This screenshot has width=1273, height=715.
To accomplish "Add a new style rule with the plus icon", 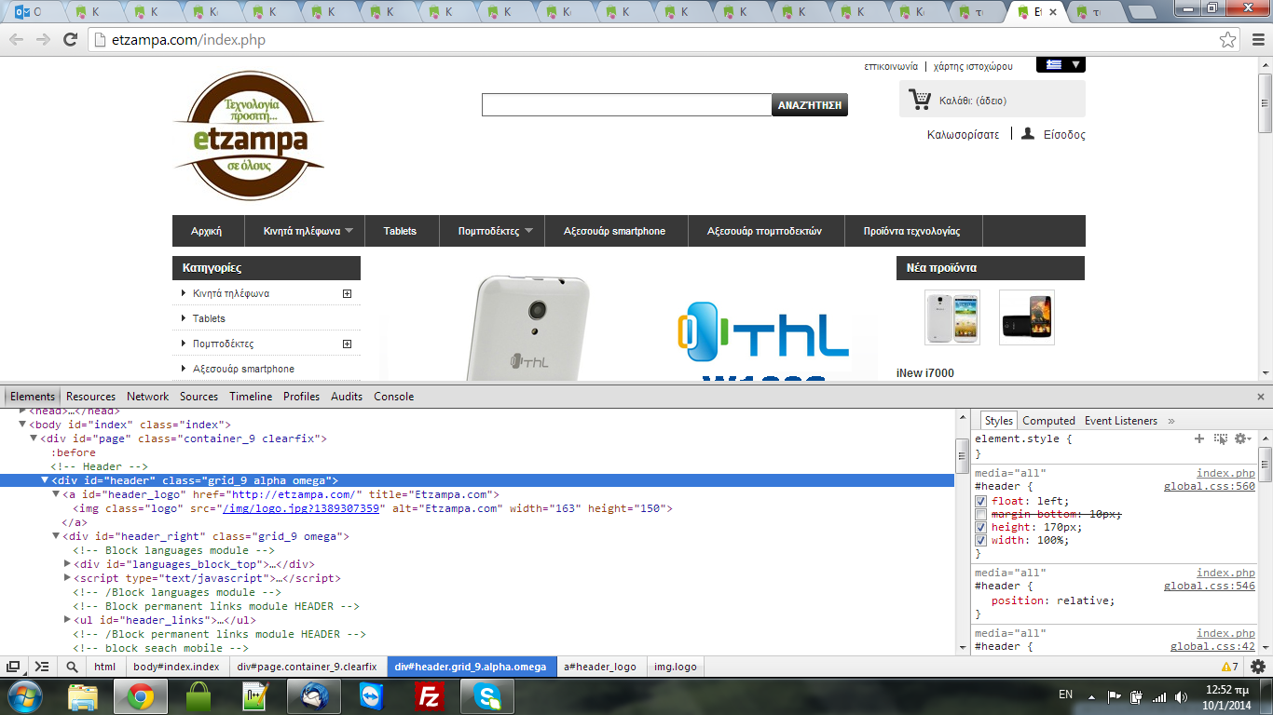I will pyautogui.click(x=1199, y=438).
